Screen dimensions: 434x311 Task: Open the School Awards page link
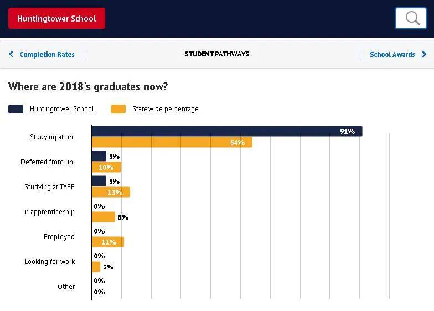(392, 54)
